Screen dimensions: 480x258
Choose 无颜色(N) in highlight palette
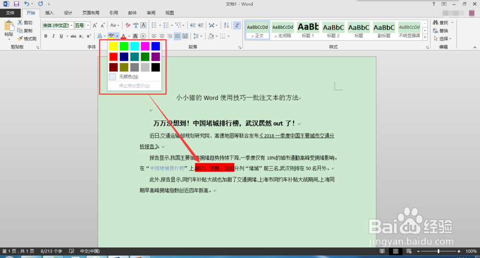[134, 77]
